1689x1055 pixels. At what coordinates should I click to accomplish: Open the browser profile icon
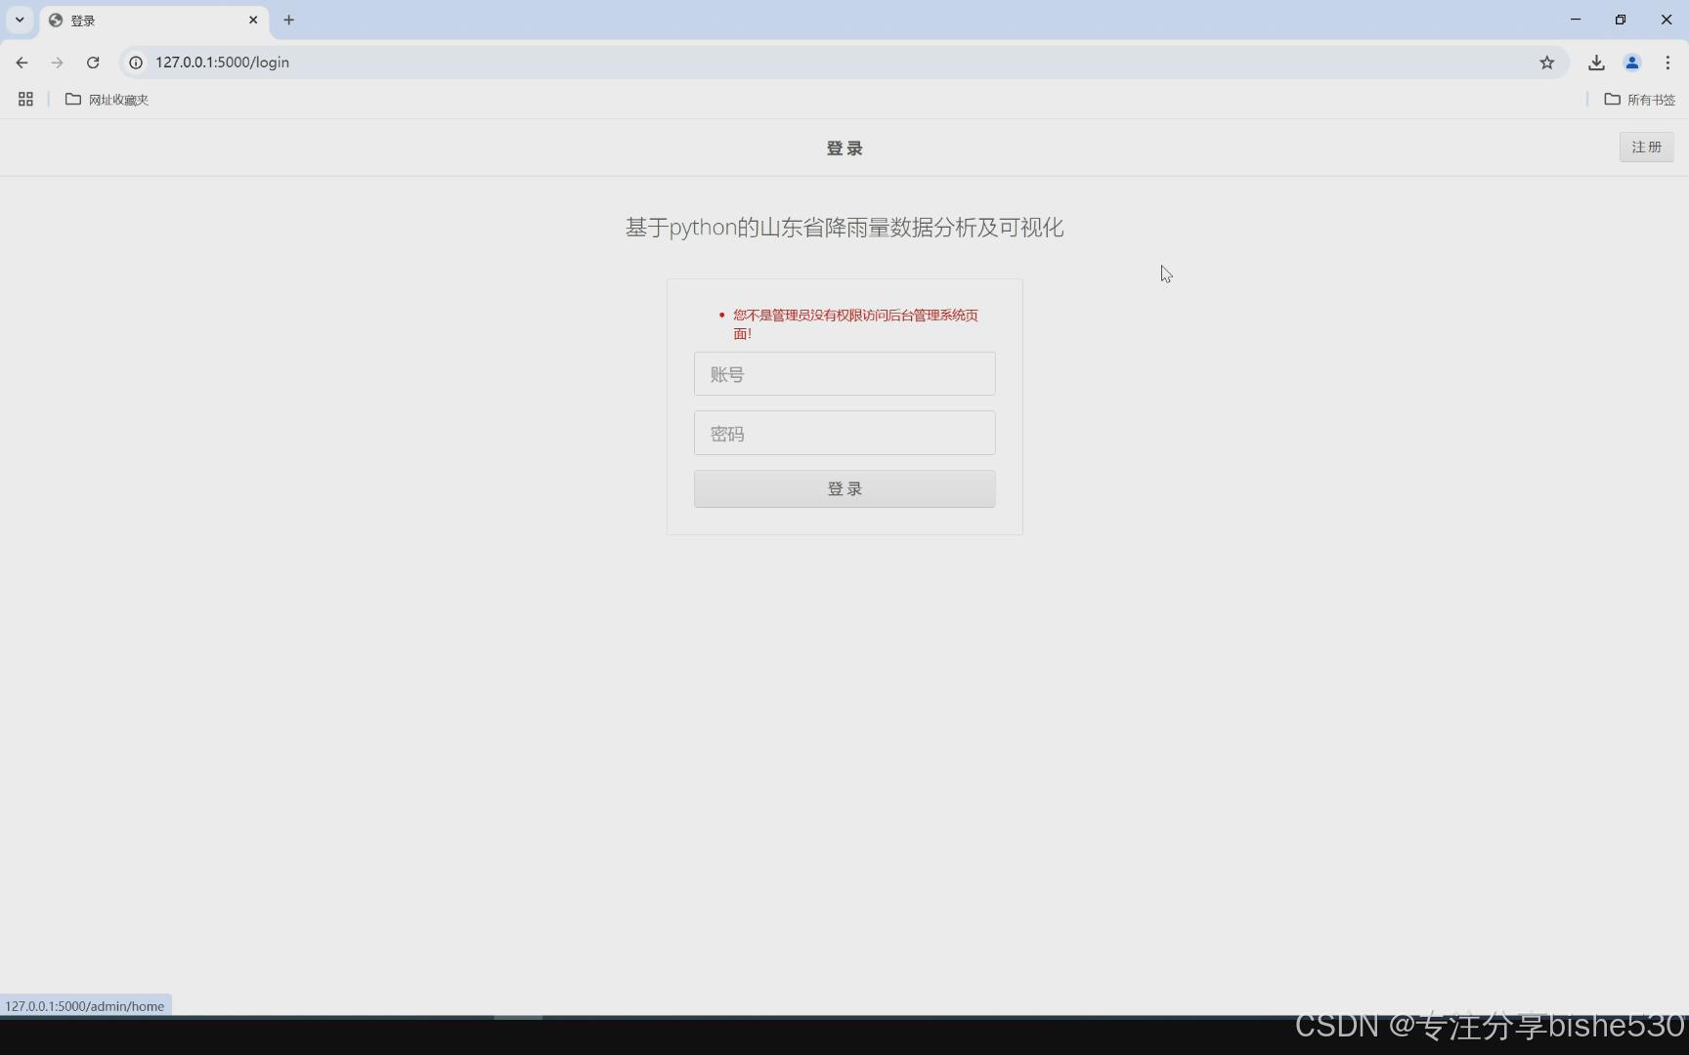coord(1632,62)
